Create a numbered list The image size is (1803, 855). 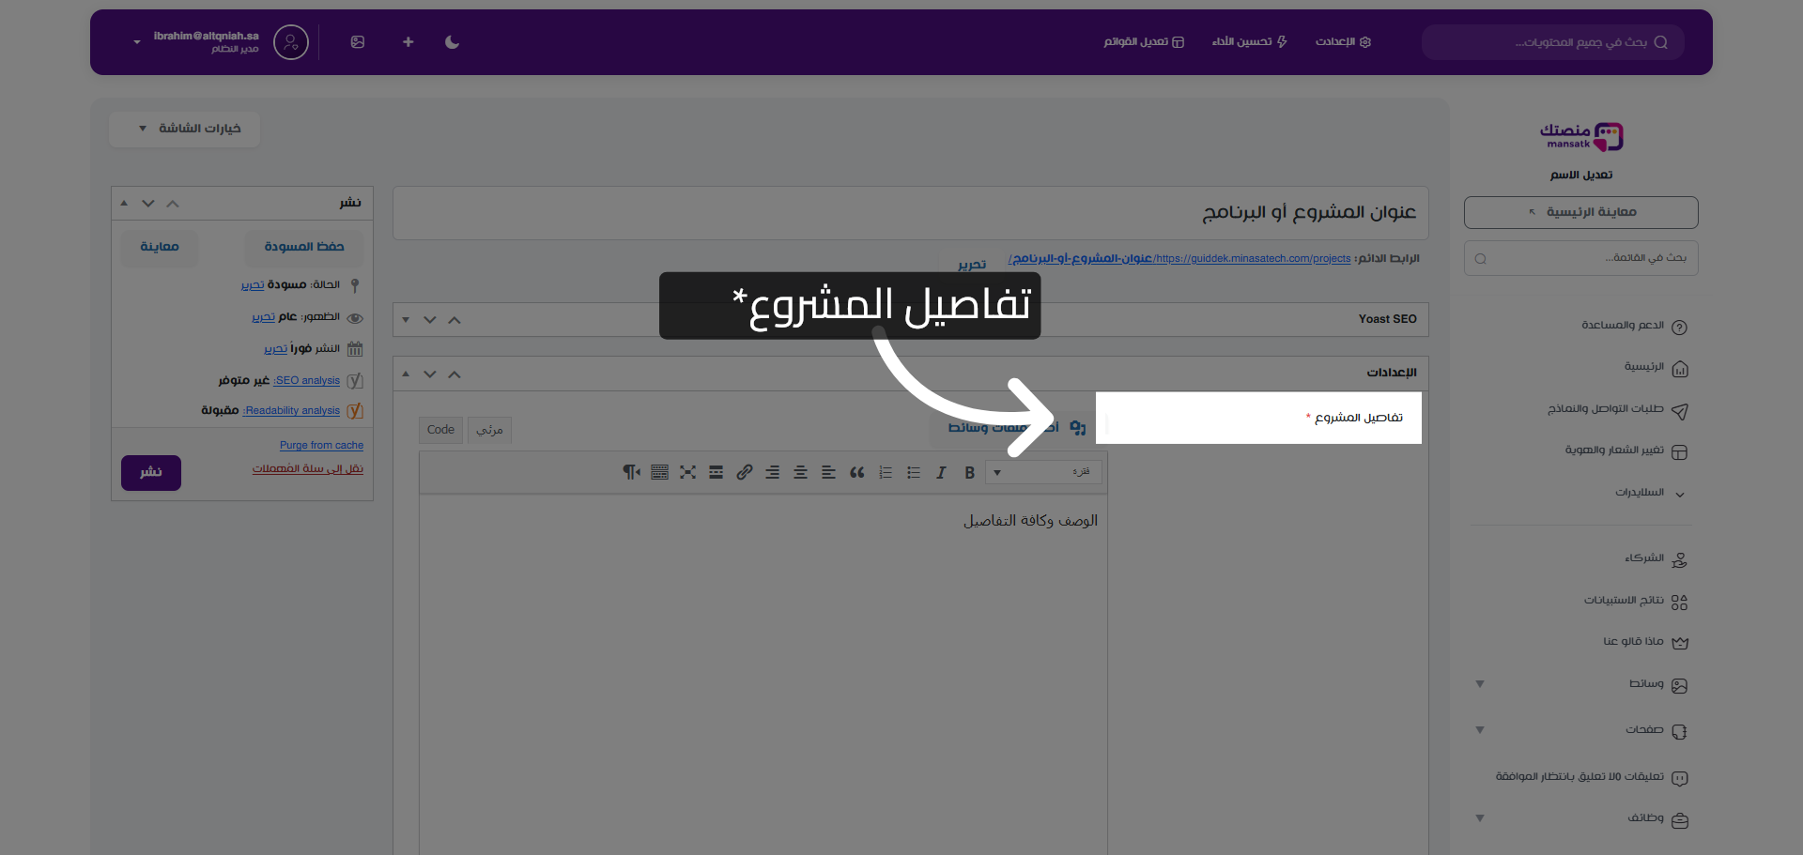point(886,472)
